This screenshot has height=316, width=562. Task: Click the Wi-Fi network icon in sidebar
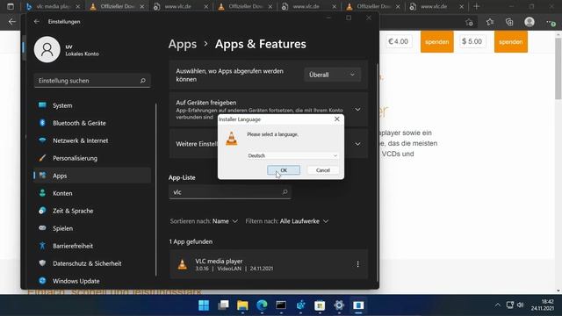[x=42, y=140]
